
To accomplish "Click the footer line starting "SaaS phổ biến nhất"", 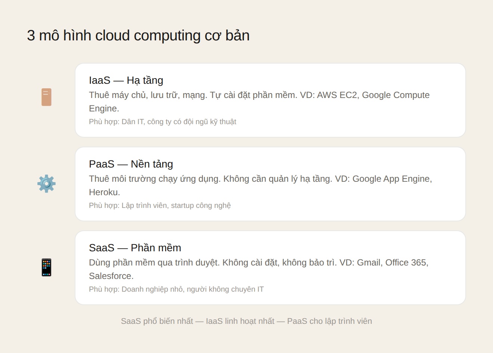I will (246, 321).
